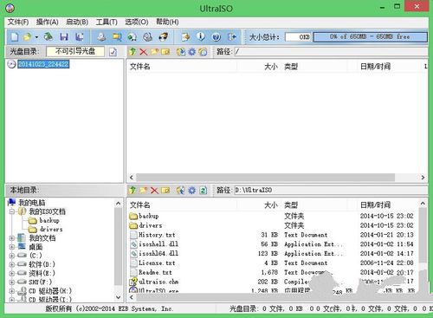Collapse the 我的ISO文档 tree node
Screen dimensions: 433x318
[x=12, y=211]
